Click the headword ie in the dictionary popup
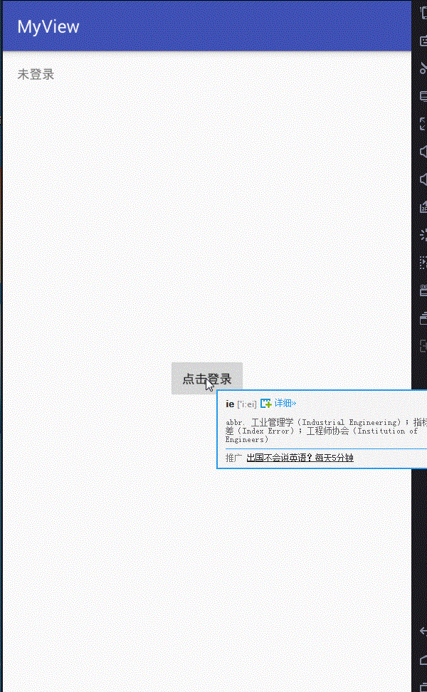427x692 pixels. [230, 404]
